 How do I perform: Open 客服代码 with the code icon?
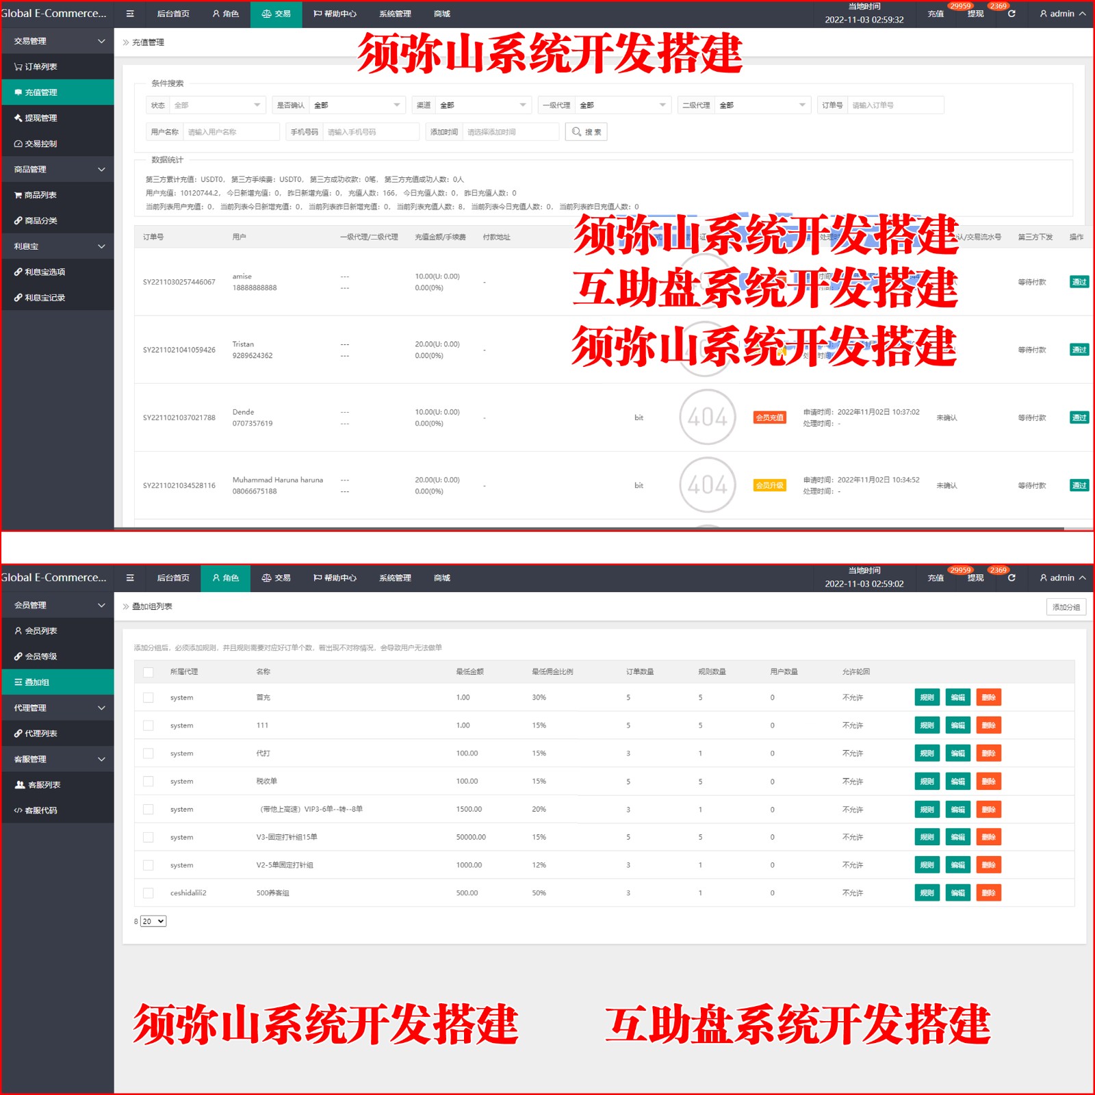coord(18,810)
